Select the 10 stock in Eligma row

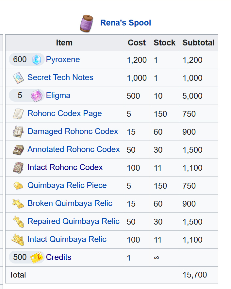coord(158,96)
